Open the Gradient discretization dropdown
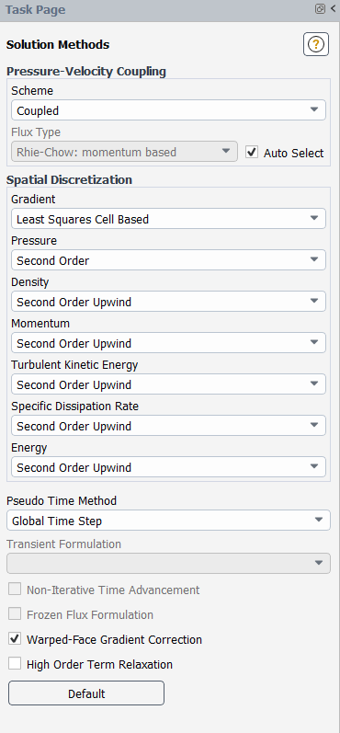This screenshot has width=340, height=733. point(168,219)
